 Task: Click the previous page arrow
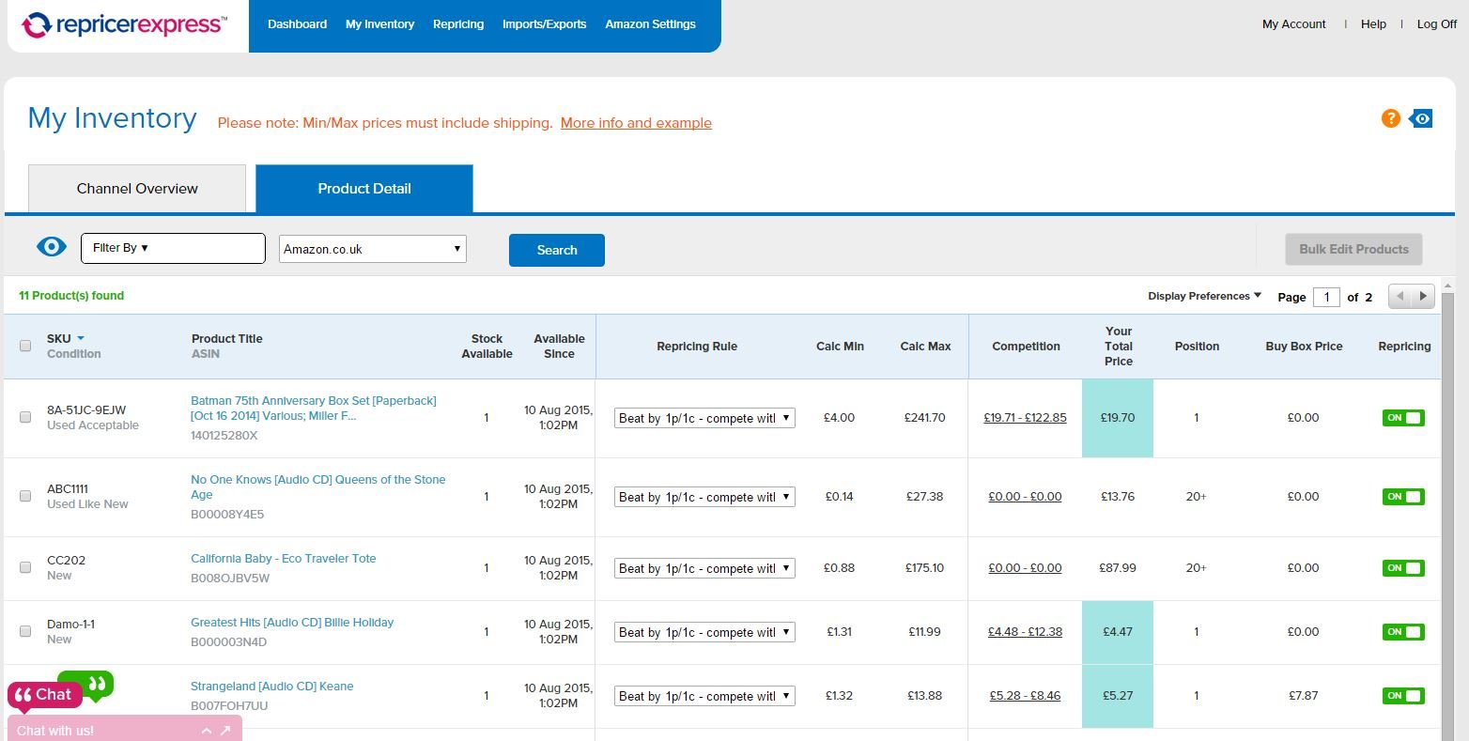pyautogui.click(x=1400, y=296)
